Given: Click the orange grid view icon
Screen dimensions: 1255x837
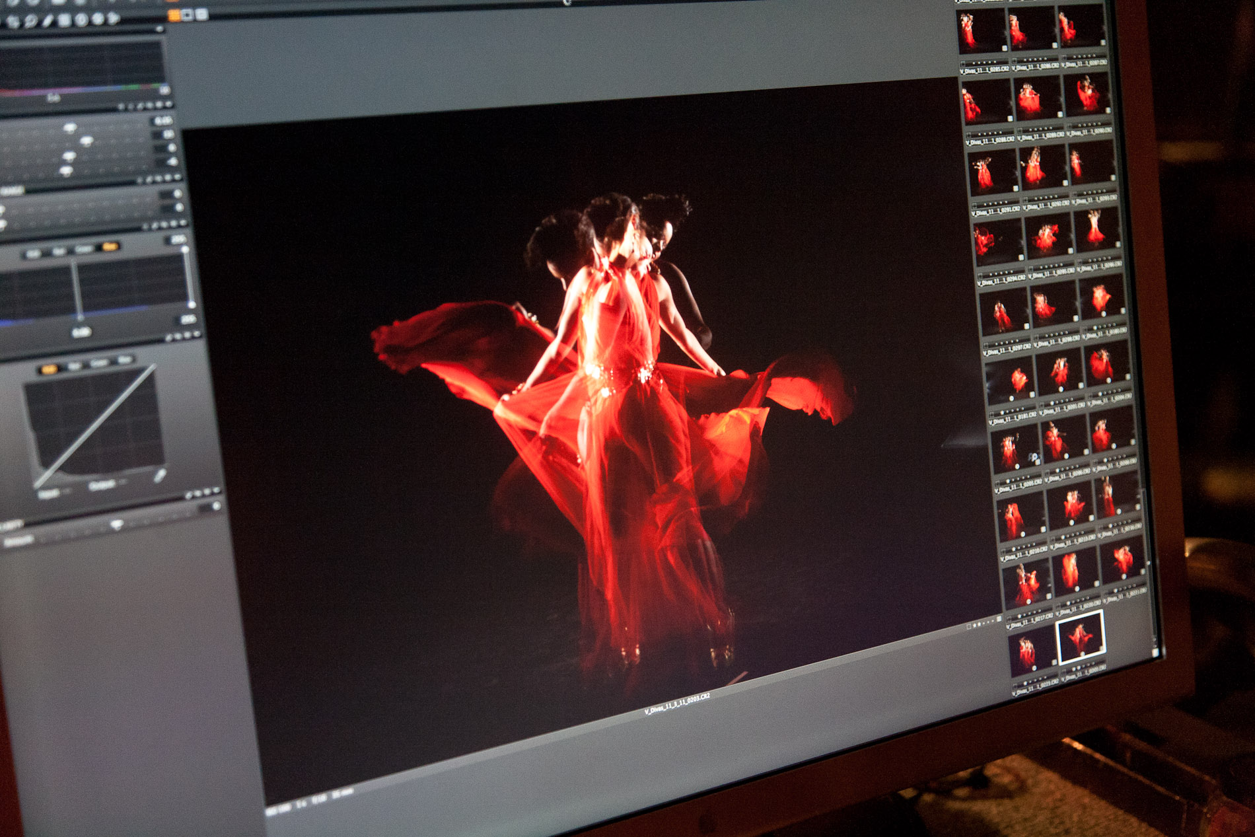Looking at the screenshot, I should coord(174,16).
